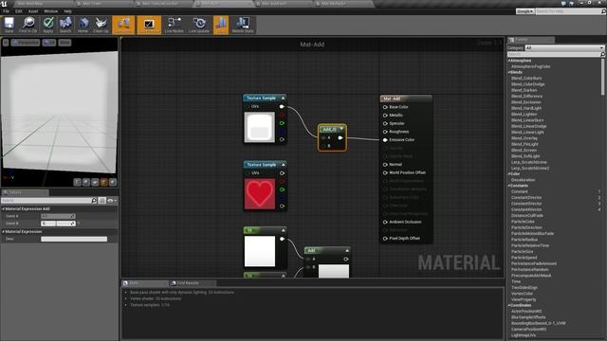This screenshot has height=341, width=607.
Task: Open the Details view options eye dropdown
Action: click(112, 200)
